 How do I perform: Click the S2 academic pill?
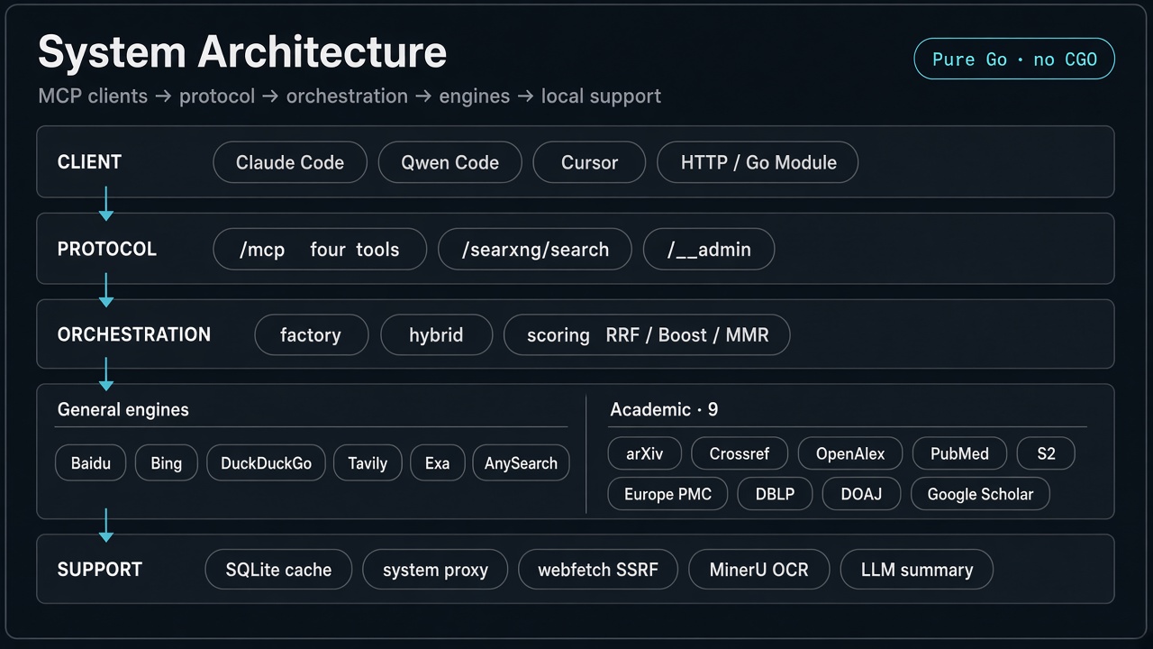[x=1046, y=453]
